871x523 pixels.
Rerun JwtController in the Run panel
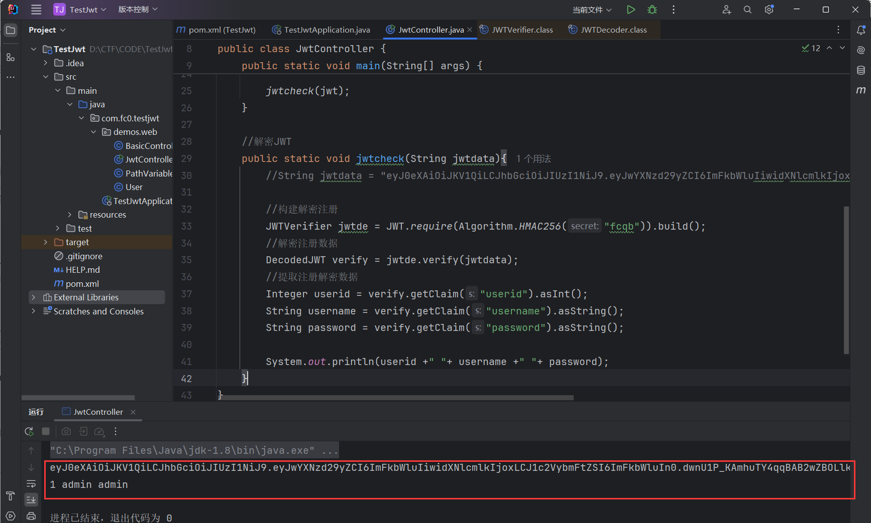[29, 431]
